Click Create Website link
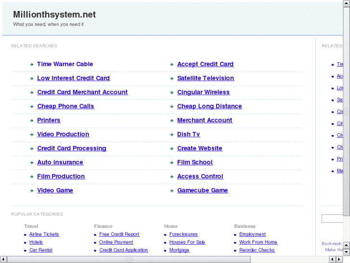Image resolution: width=350 pixels, height=263 pixels. 200,149
